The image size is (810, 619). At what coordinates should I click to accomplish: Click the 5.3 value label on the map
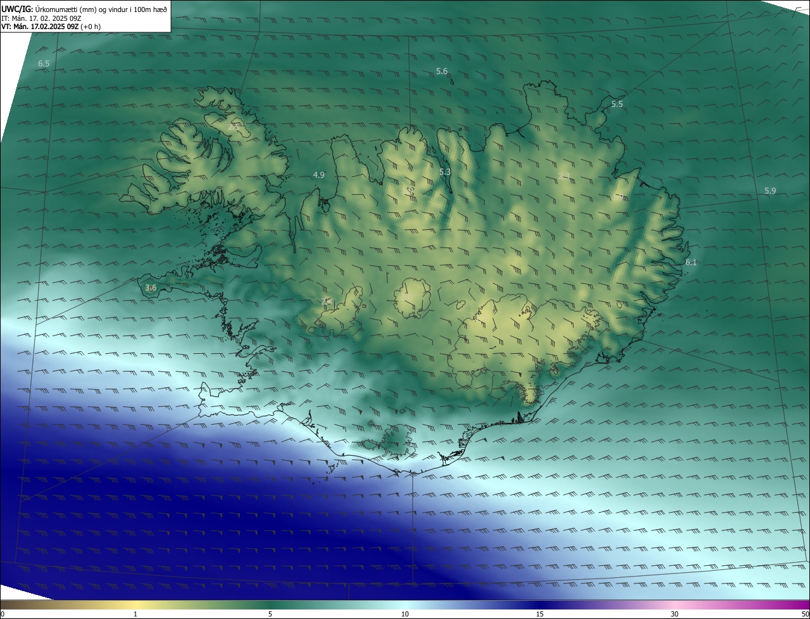tap(445, 172)
